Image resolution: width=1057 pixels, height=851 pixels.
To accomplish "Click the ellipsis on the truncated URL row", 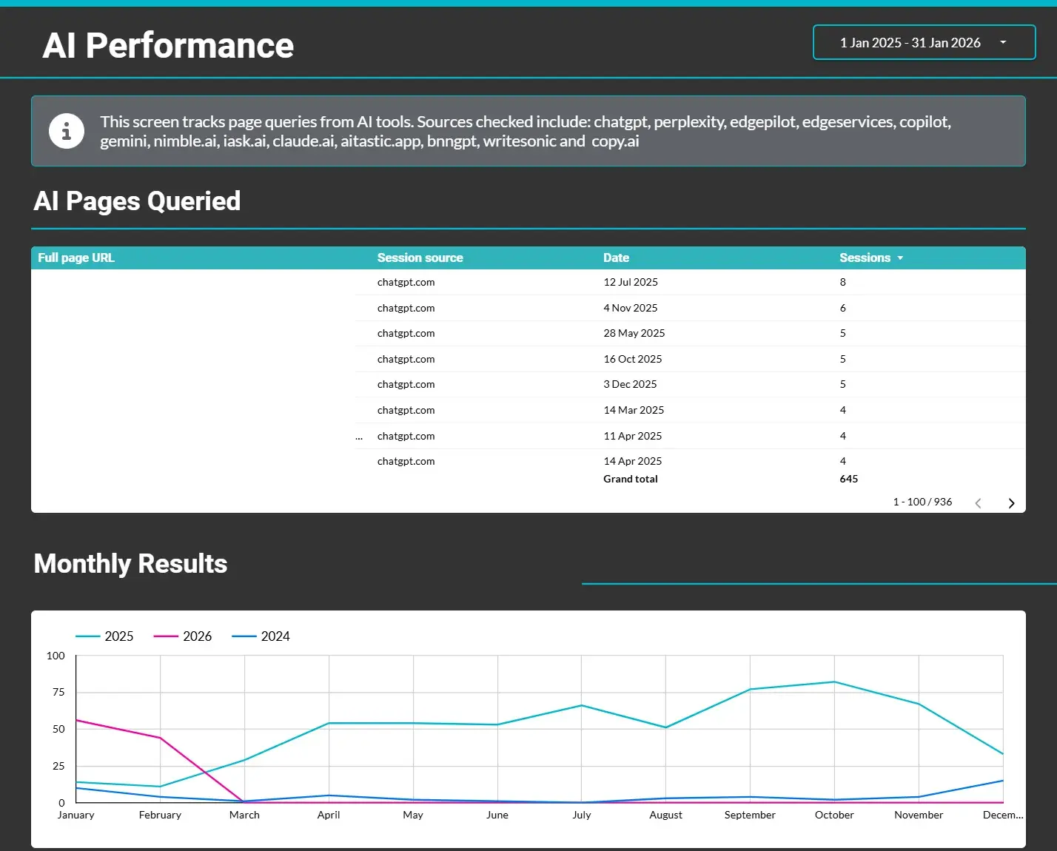I will coord(360,436).
